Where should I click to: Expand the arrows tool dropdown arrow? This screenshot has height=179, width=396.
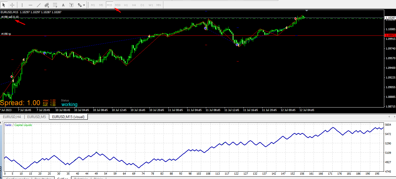84,5
